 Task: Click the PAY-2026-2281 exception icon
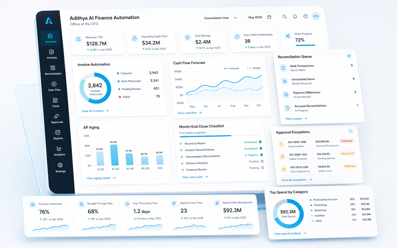pyautogui.click(x=284, y=169)
